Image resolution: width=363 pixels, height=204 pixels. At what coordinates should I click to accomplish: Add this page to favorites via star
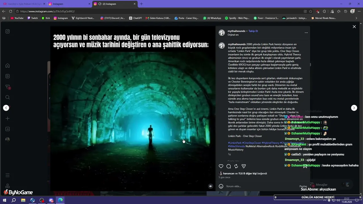(x=311, y=11)
